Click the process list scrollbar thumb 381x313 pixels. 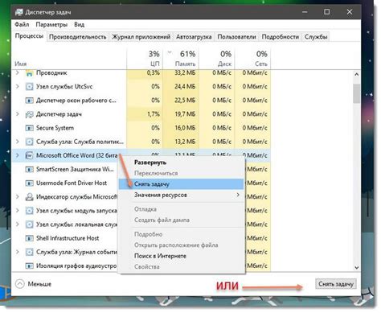click(357, 93)
